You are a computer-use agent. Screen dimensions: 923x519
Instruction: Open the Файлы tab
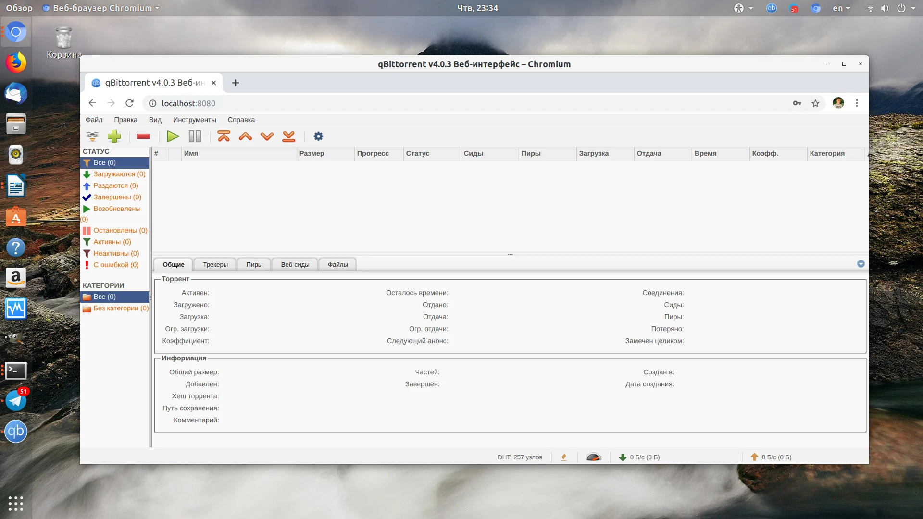[337, 264]
